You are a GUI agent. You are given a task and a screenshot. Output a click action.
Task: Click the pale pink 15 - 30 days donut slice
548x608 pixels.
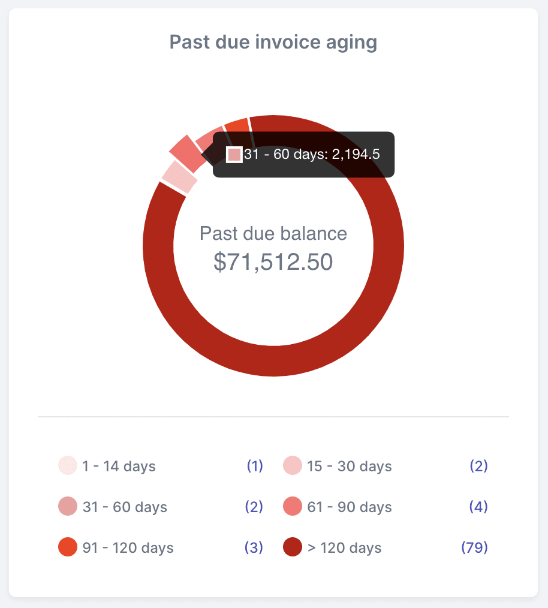pyautogui.click(x=179, y=176)
